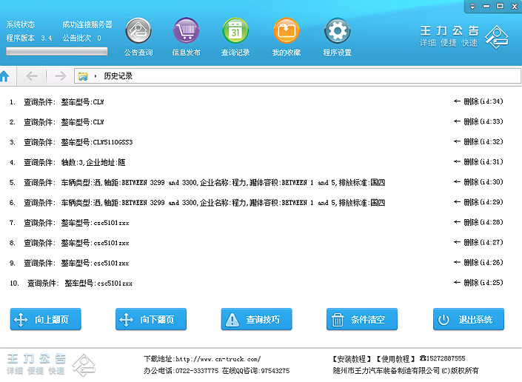This screenshot has height=382, width=522.
Task: Delete record id:28
Action: [x=478, y=222]
